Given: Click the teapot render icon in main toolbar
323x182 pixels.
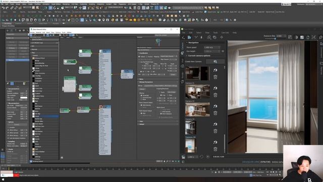Looking at the screenshot, I should [170, 8].
